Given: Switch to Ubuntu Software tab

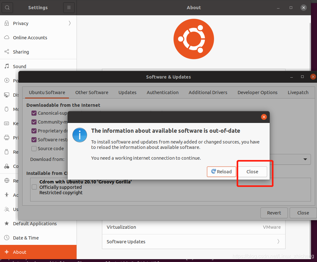Looking at the screenshot, I should point(47,93).
